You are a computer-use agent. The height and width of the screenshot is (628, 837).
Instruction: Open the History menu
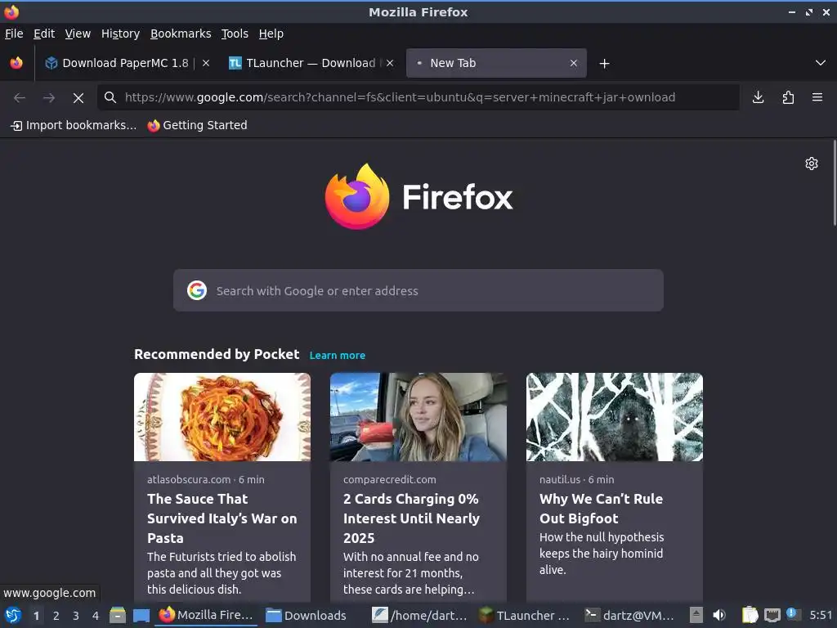121,34
